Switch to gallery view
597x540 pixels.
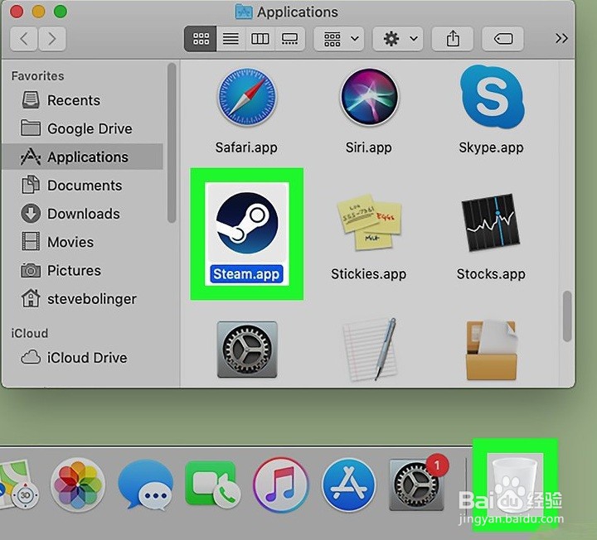pyautogui.click(x=289, y=38)
